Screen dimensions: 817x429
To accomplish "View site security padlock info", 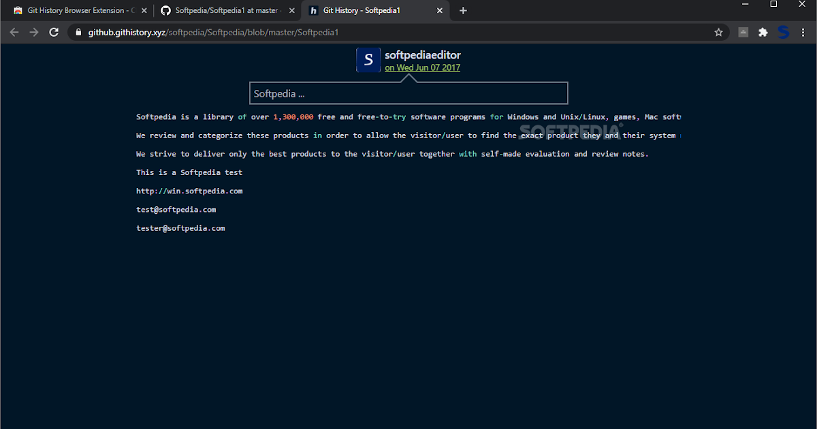I will [x=78, y=32].
